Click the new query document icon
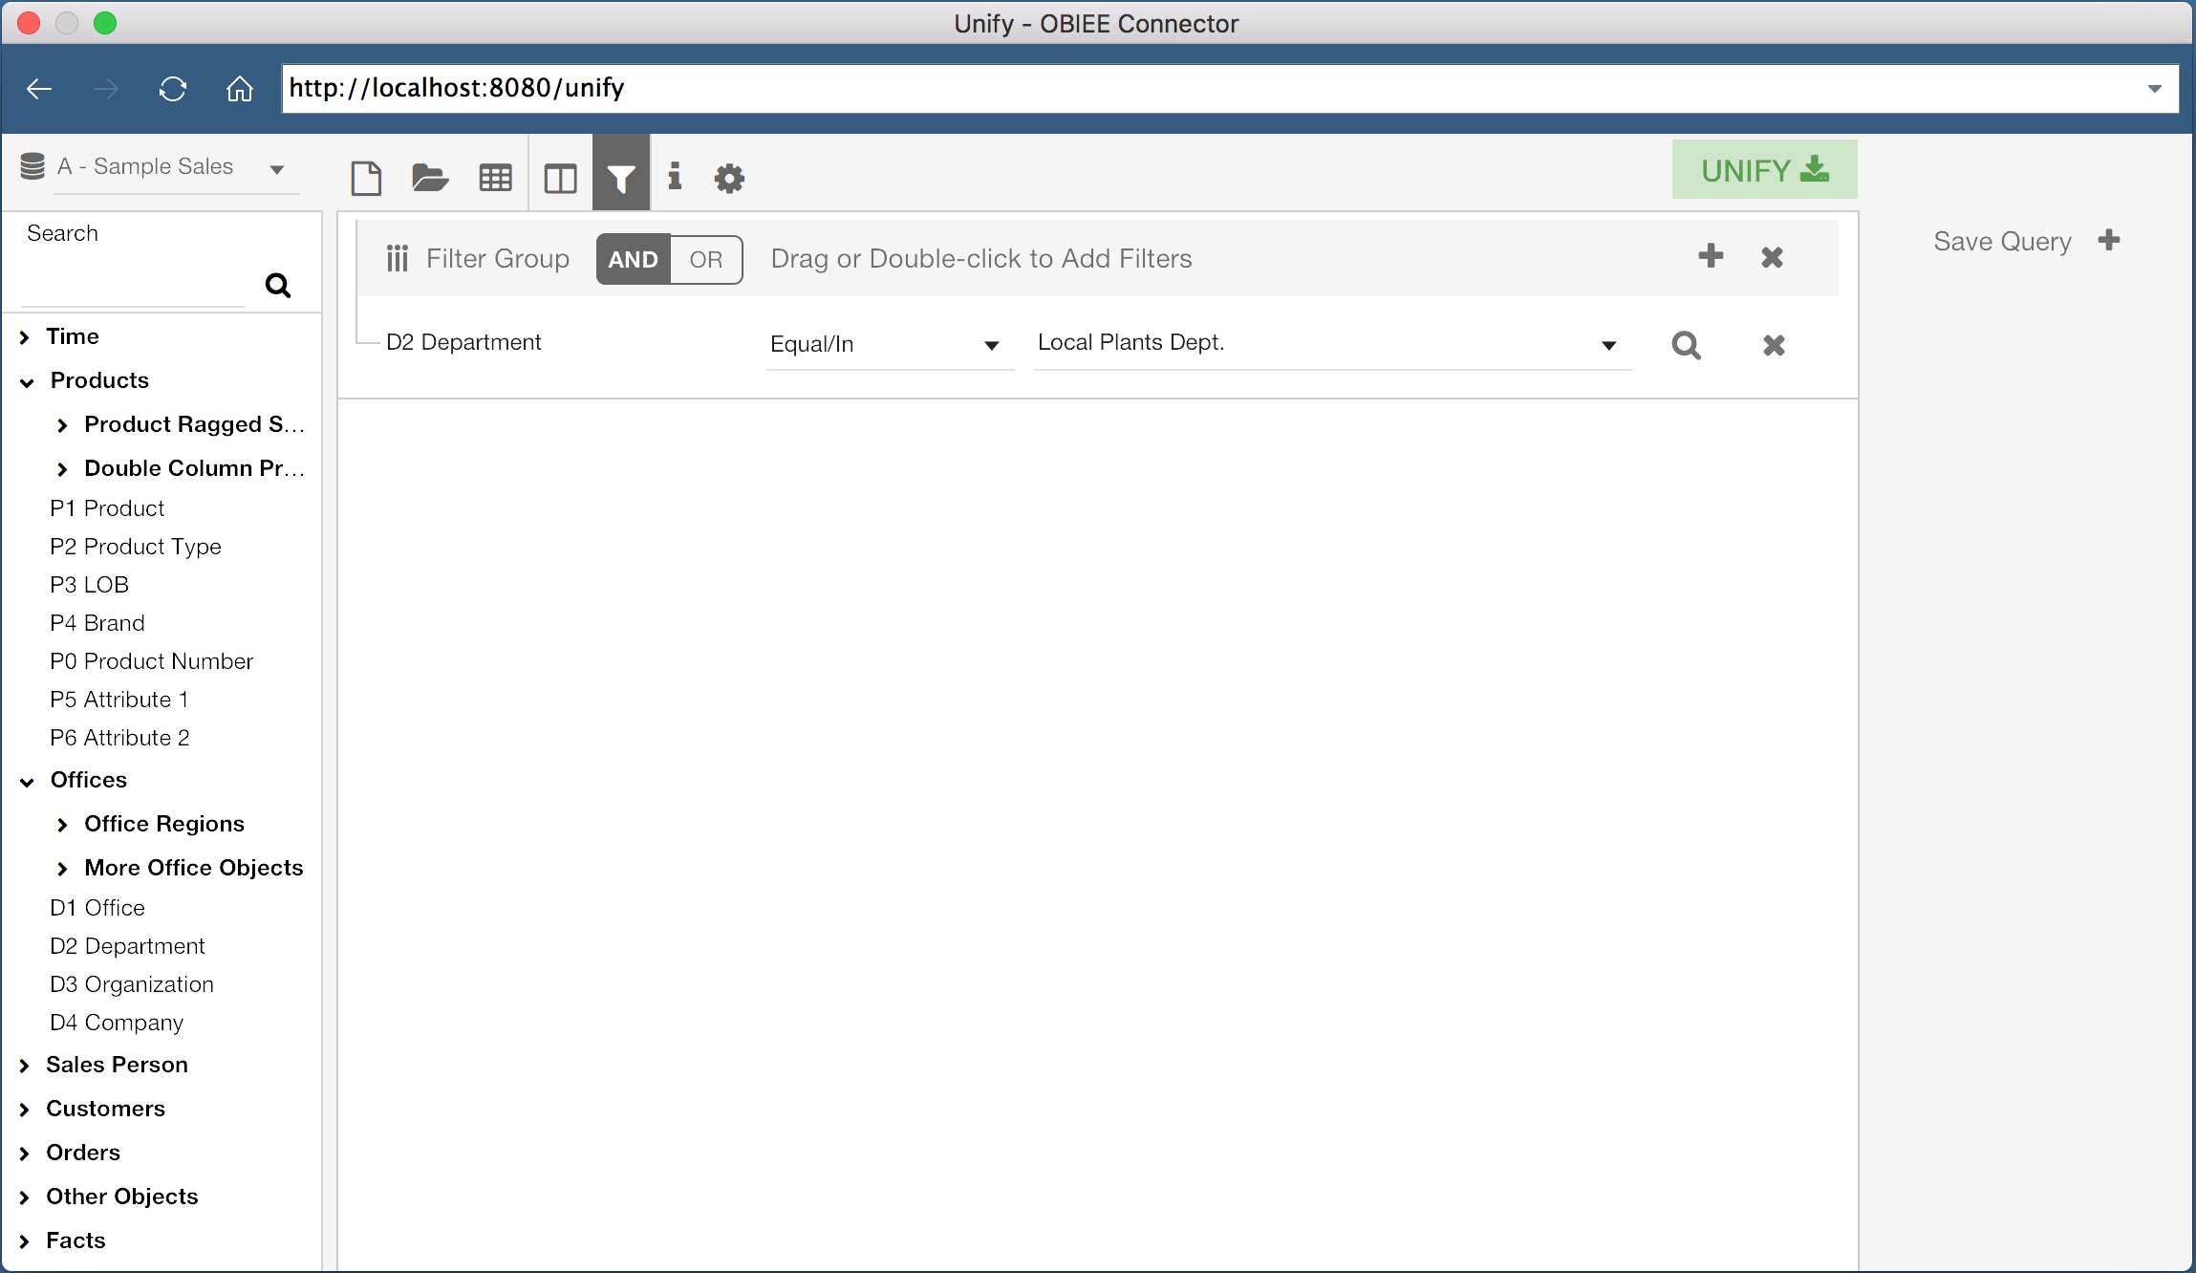 [366, 178]
